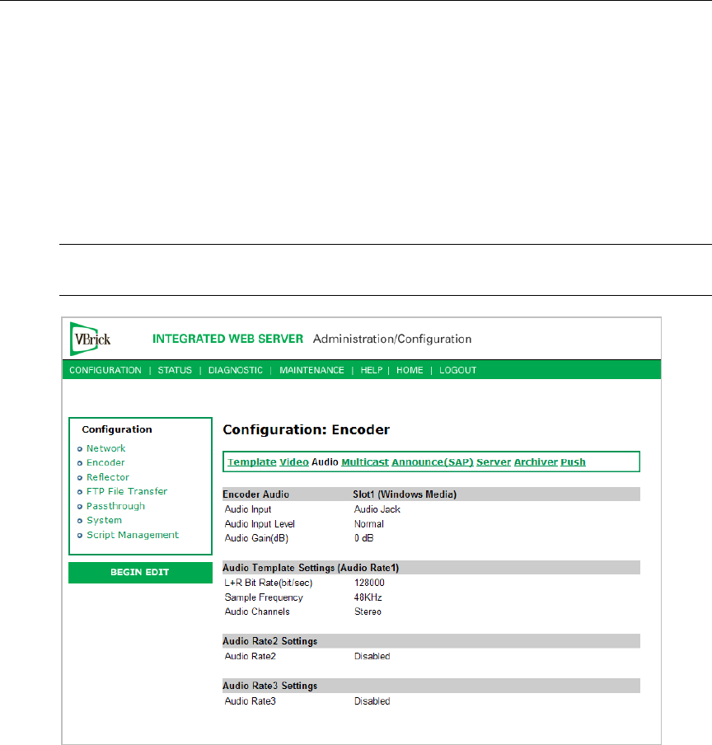The image size is (712, 745).
Task: Click the bullet icon beside System
Action: pyautogui.click(x=80, y=521)
